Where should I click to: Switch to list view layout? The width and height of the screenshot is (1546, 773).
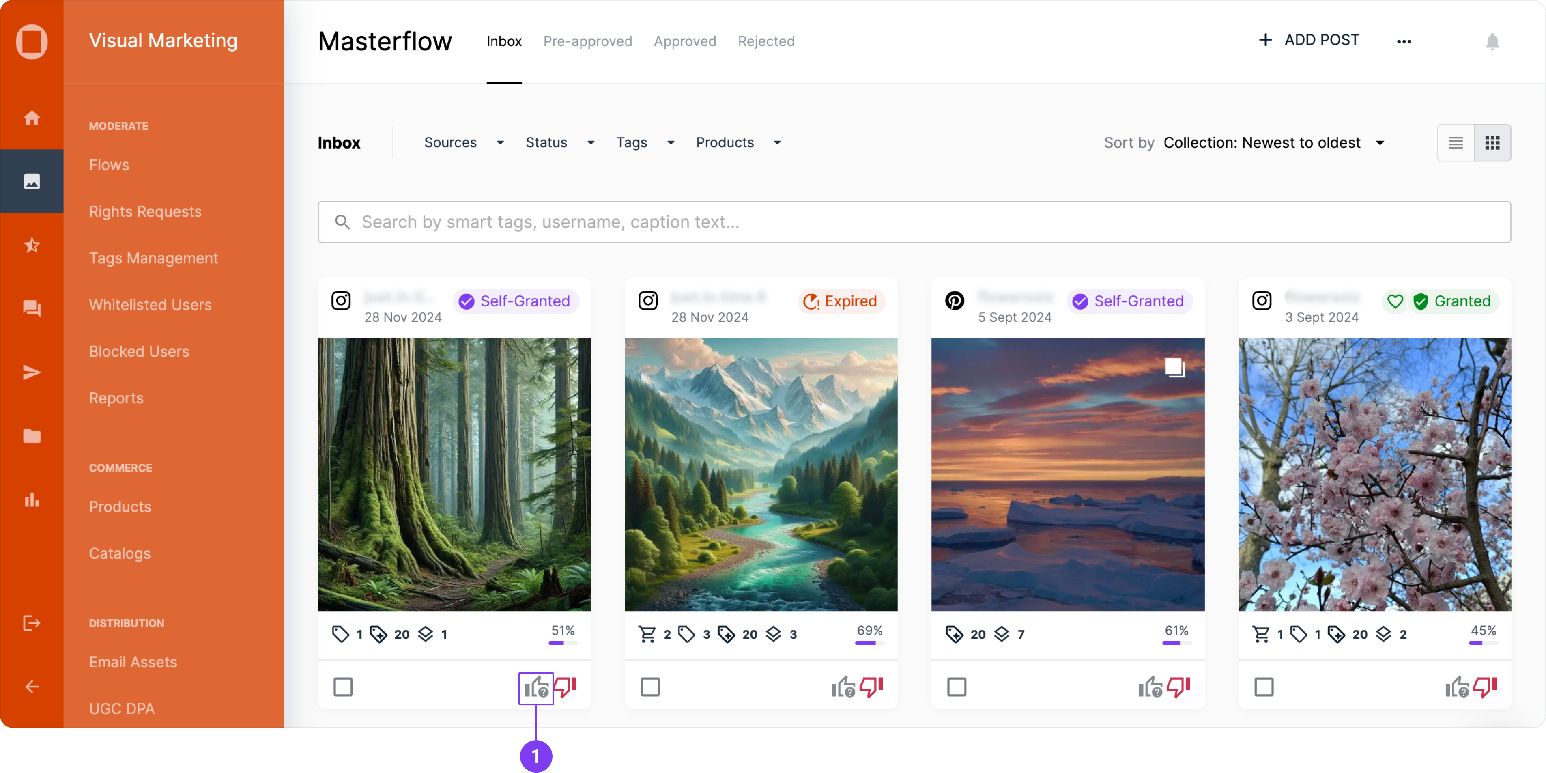[1456, 143]
